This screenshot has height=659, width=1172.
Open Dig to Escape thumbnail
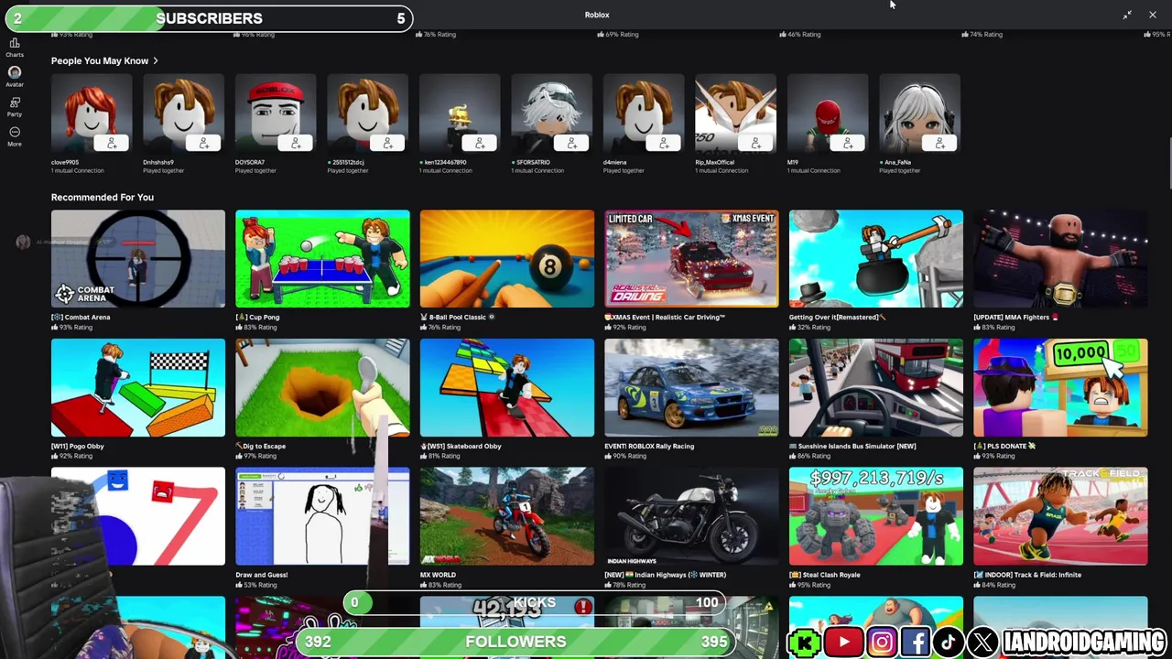322,388
